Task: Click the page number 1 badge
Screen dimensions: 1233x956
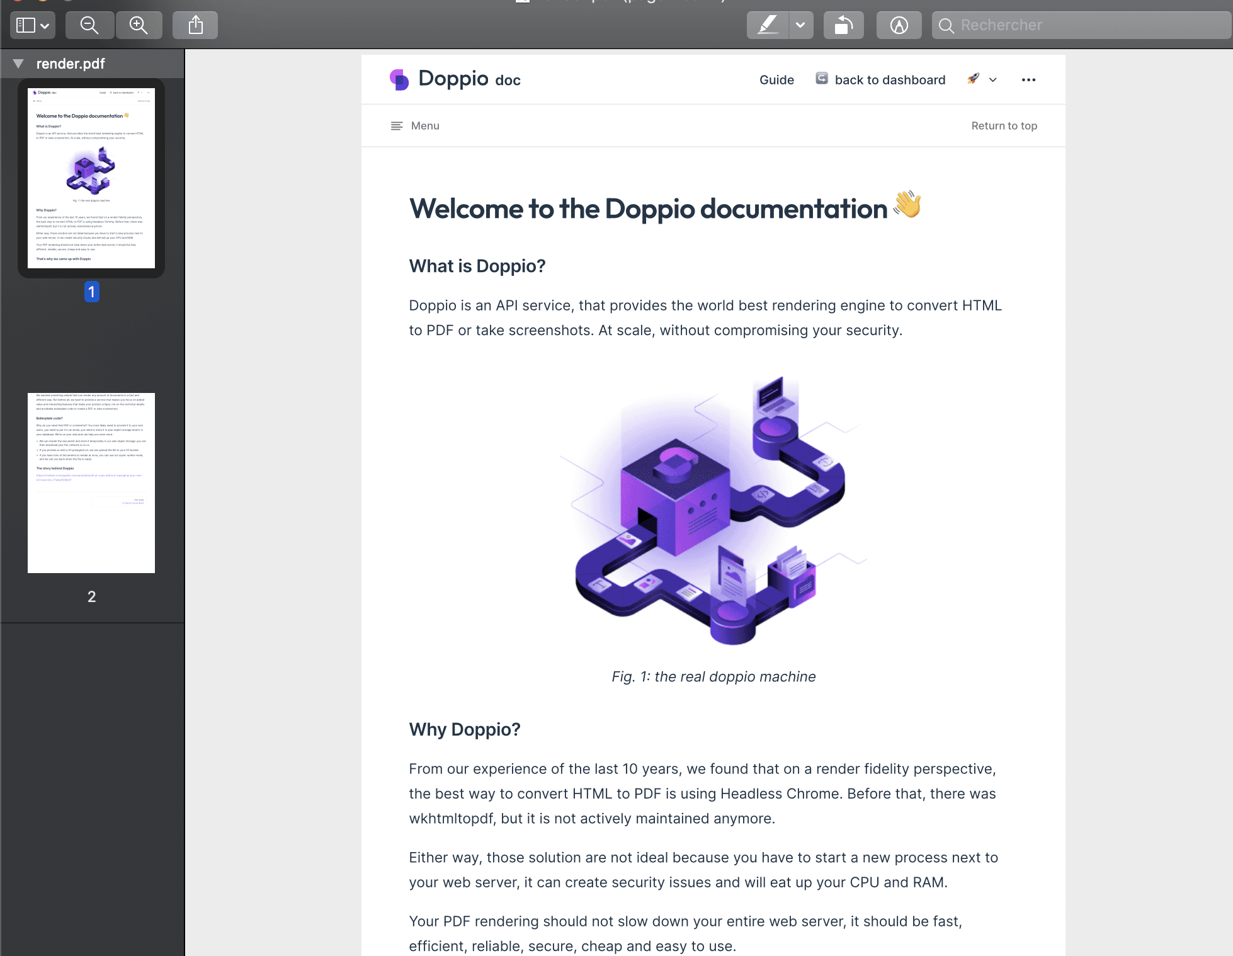Action: click(92, 292)
